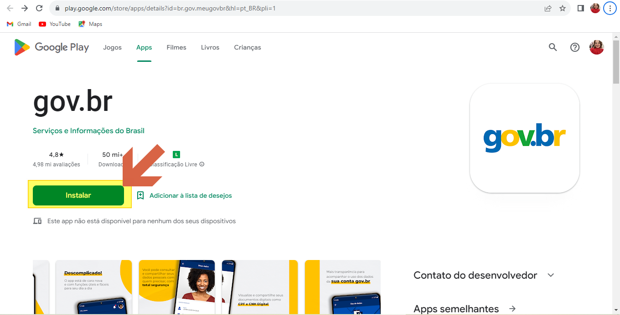Open the Gmail bookmark
The height and width of the screenshot is (315, 620).
[19, 24]
